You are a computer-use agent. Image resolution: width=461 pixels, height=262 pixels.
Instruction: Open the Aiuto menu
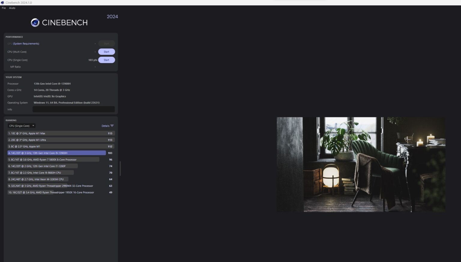tap(12, 8)
